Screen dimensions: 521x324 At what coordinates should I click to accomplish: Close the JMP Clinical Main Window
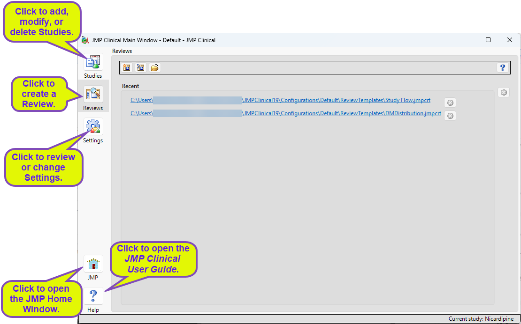point(510,40)
